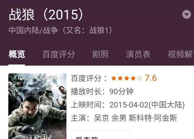Open actor 吴京's link
The width and height of the screenshot is (194, 139).
(102, 118)
